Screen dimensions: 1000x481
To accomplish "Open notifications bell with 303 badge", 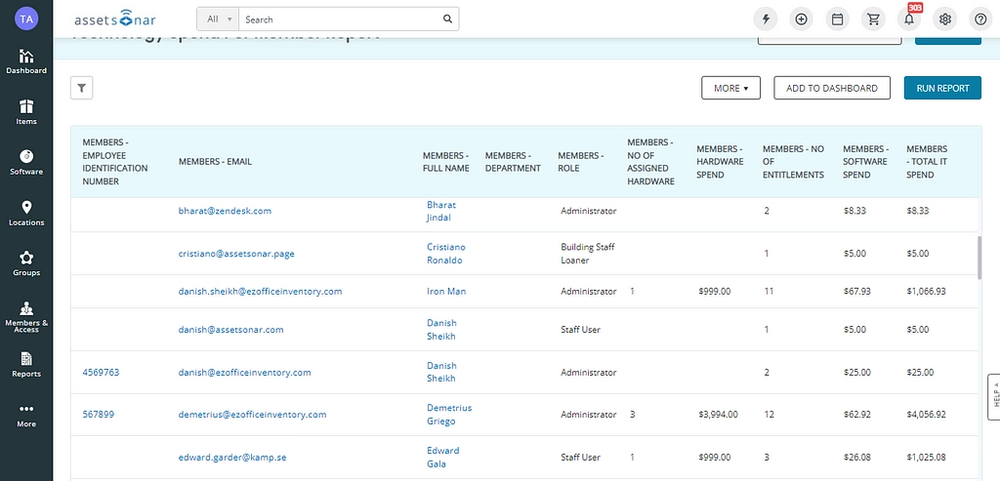I will click(909, 20).
